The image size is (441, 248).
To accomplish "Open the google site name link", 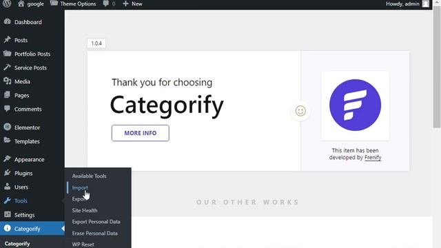I will [35, 4].
